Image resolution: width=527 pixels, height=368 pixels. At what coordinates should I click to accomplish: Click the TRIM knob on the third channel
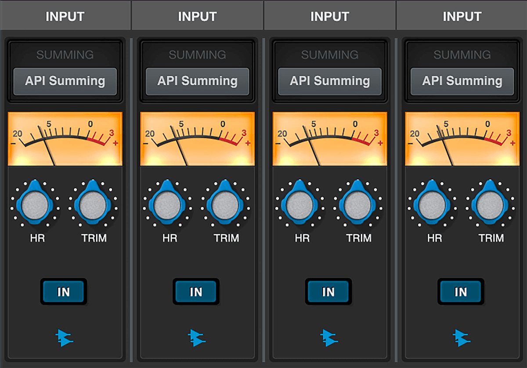pos(358,204)
